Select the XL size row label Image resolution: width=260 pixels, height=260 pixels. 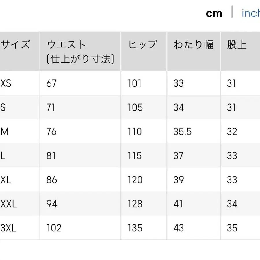pos(6,180)
